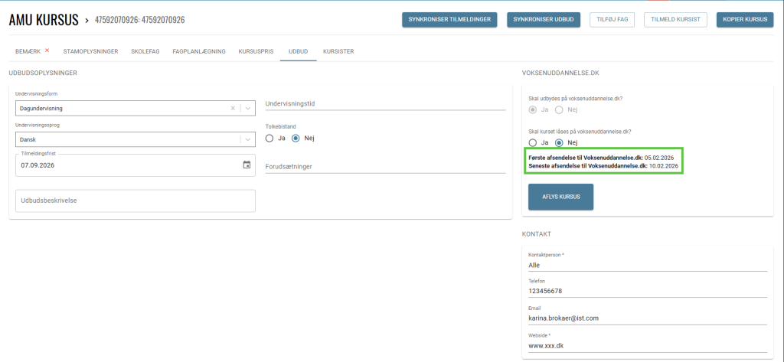Click the Tilmeld kursist button
Image resolution: width=784 pixels, height=362 pixels.
click(x=675, y=20)
